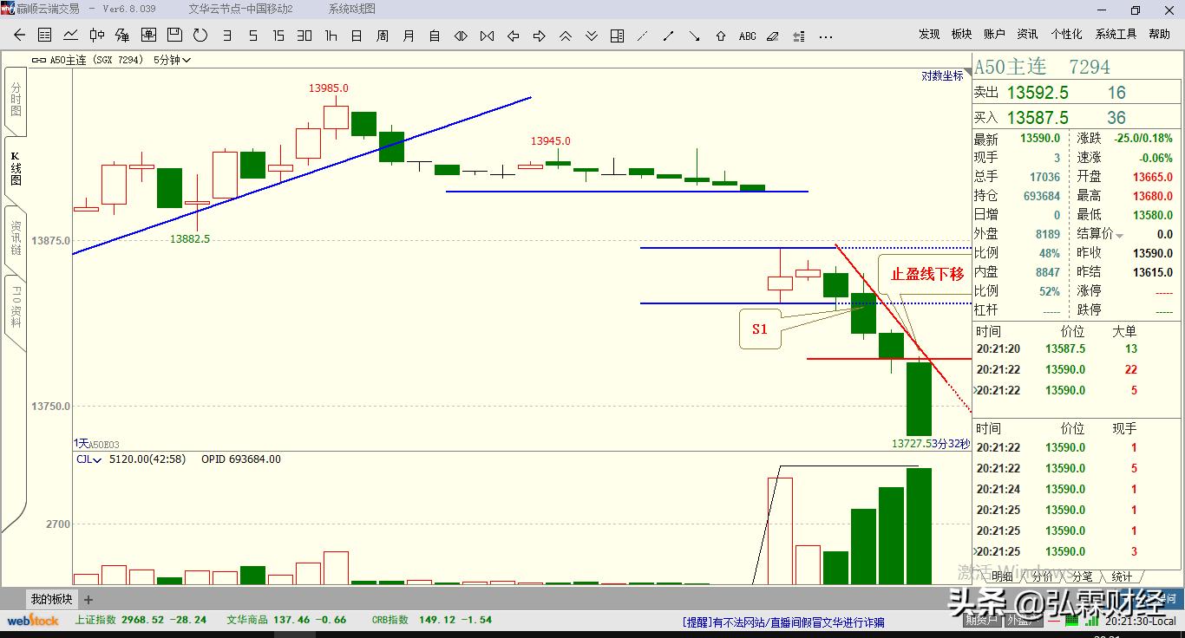Toggle the 对数坐标 log-scale option
Screen dimensions: 1185x638
coord(942,75)
